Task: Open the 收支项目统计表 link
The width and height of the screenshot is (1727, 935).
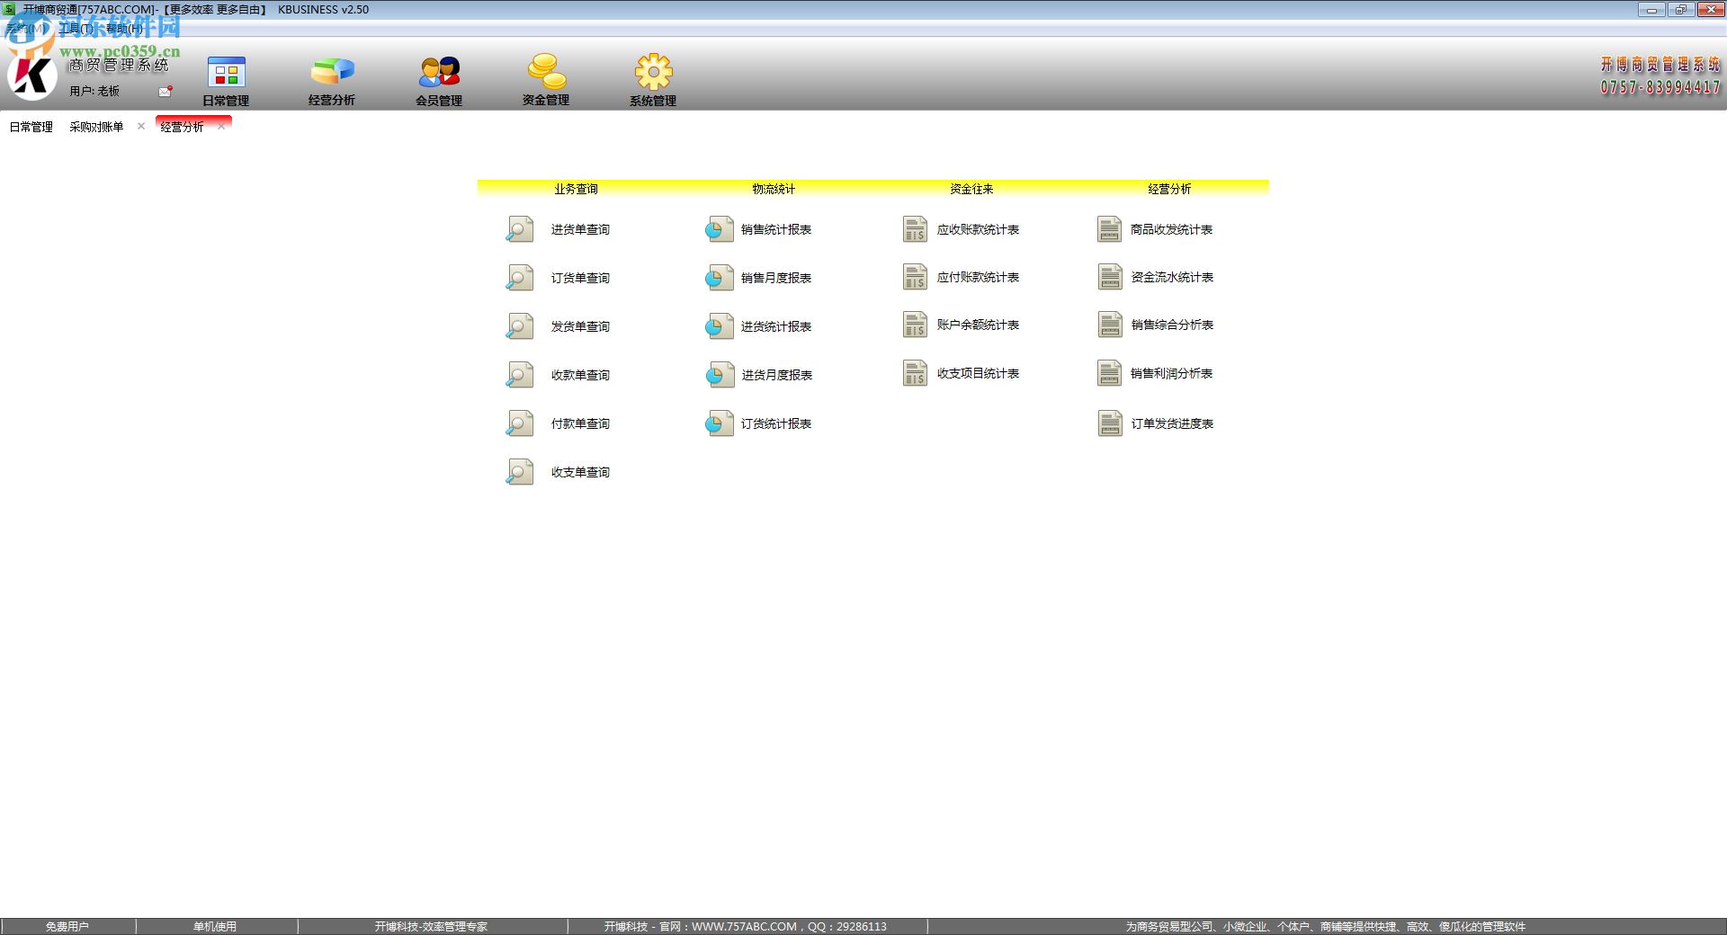Action: tap(978, 373)
